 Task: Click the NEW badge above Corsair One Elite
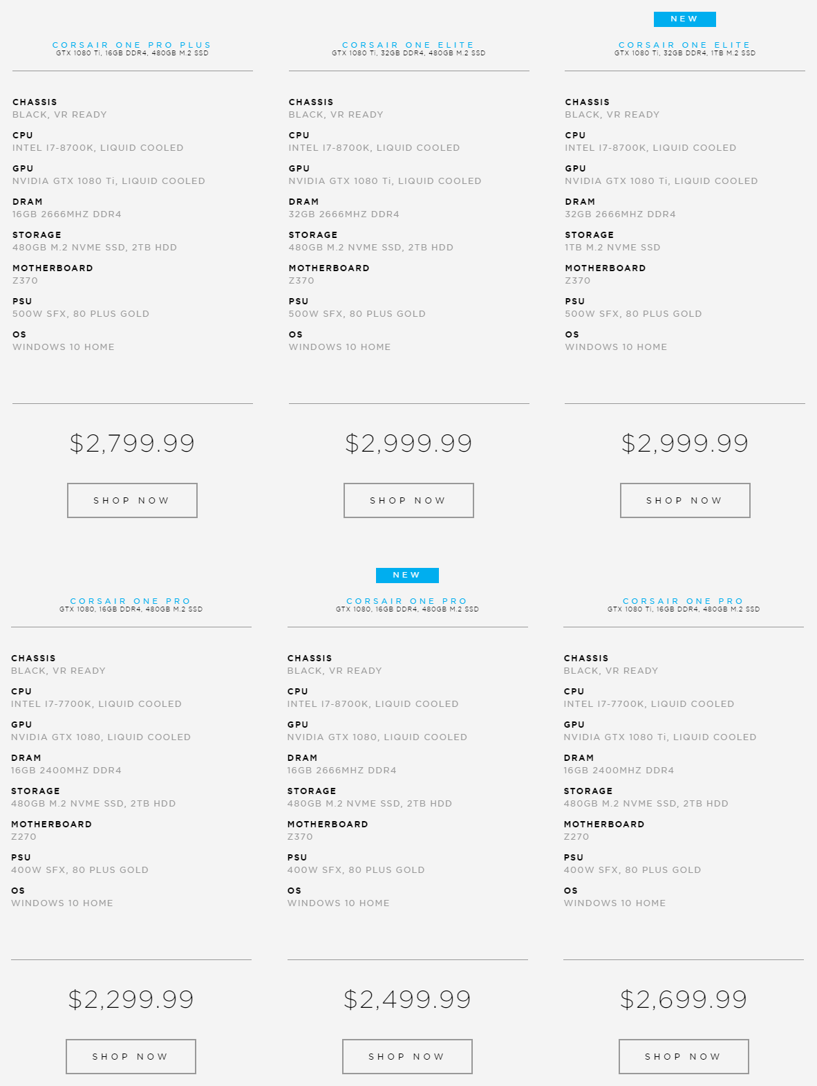(684, 19)
